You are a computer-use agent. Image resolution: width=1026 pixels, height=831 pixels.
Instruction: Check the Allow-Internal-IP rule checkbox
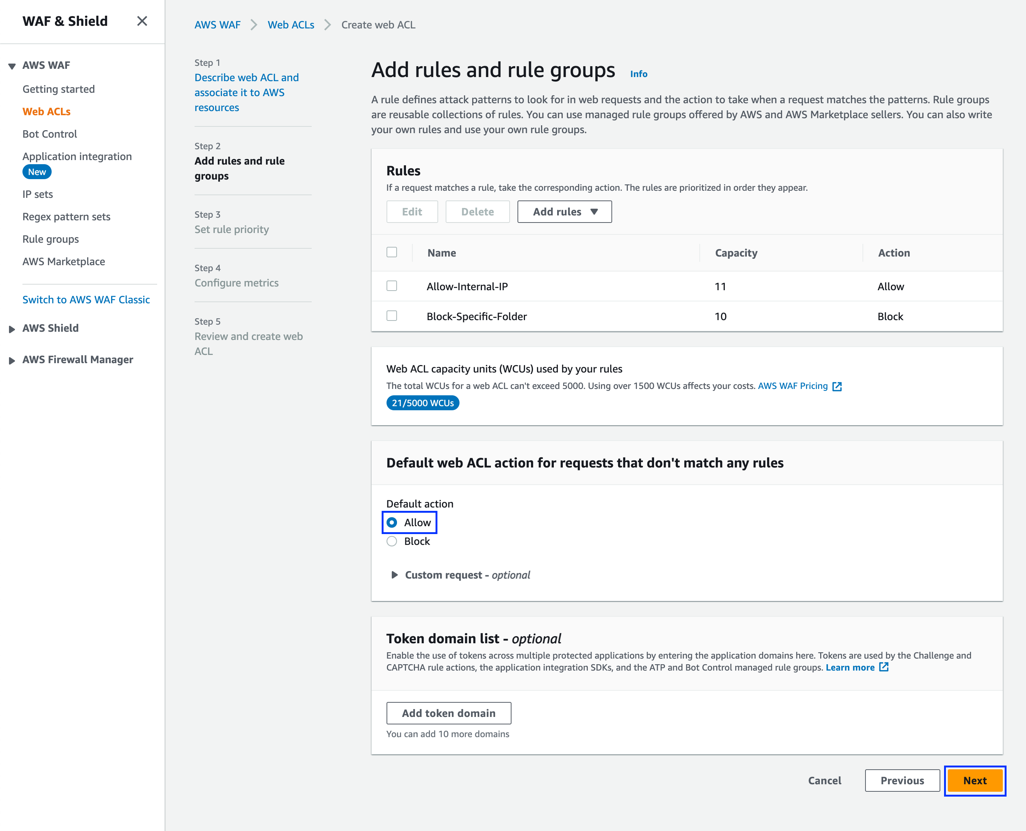pos(392,286)
